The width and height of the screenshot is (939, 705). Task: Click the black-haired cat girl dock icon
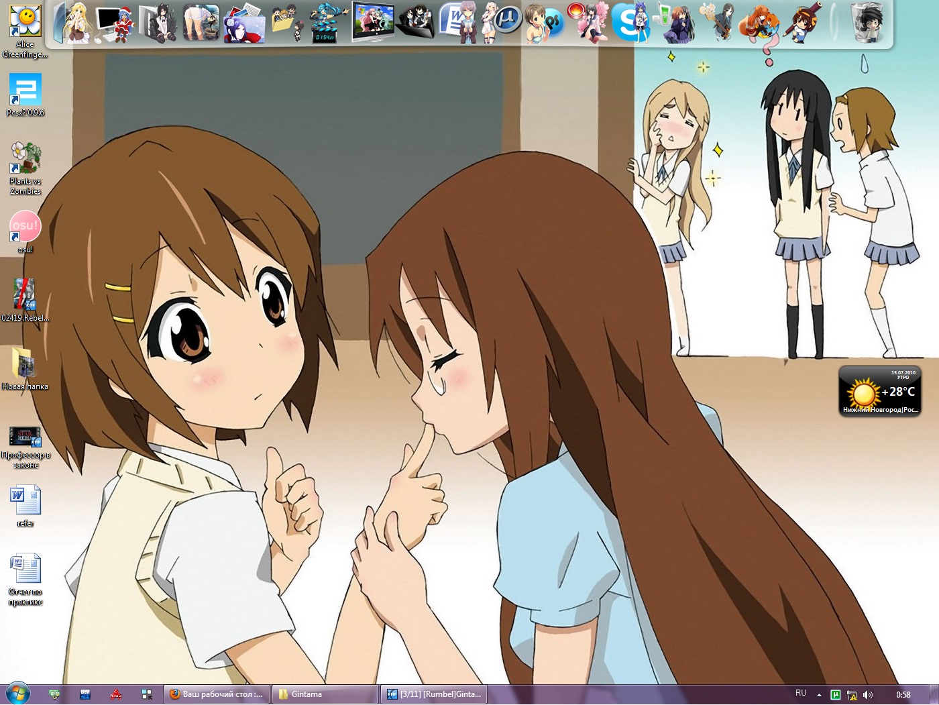pos(158,23)
